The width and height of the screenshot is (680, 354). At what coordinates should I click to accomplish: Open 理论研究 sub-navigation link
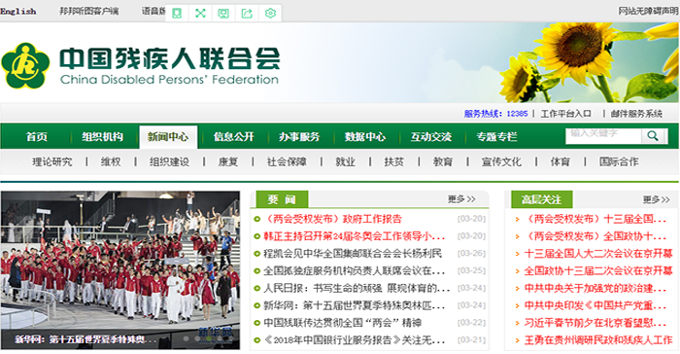[x=52, y=162]
